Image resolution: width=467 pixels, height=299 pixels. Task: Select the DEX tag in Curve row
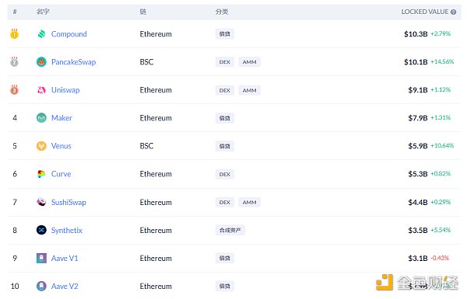tap(225, 174)
